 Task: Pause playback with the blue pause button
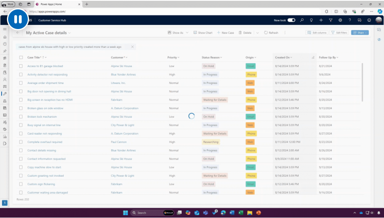(x=18, y=19)
